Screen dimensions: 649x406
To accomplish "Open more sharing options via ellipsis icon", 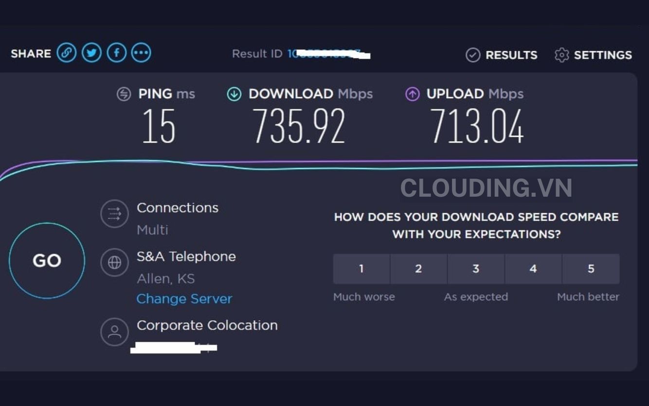I will (x=141, y=53).
